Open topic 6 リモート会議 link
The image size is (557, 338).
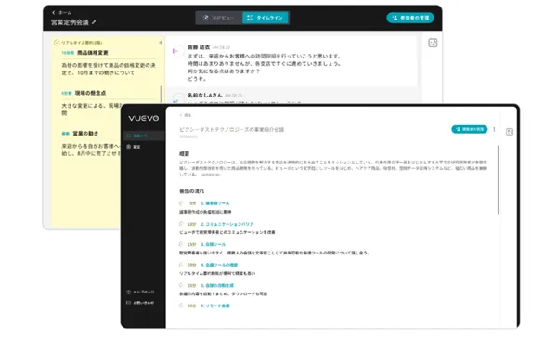(x=215, y=305)
